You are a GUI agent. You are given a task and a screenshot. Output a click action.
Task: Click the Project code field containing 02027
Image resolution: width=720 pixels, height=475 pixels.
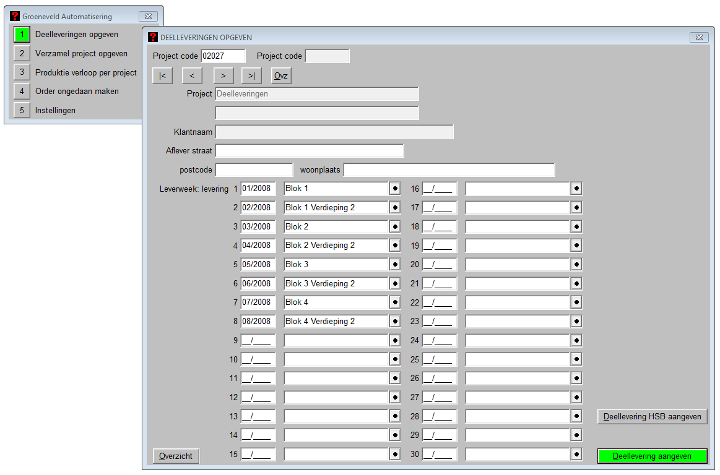223,56
